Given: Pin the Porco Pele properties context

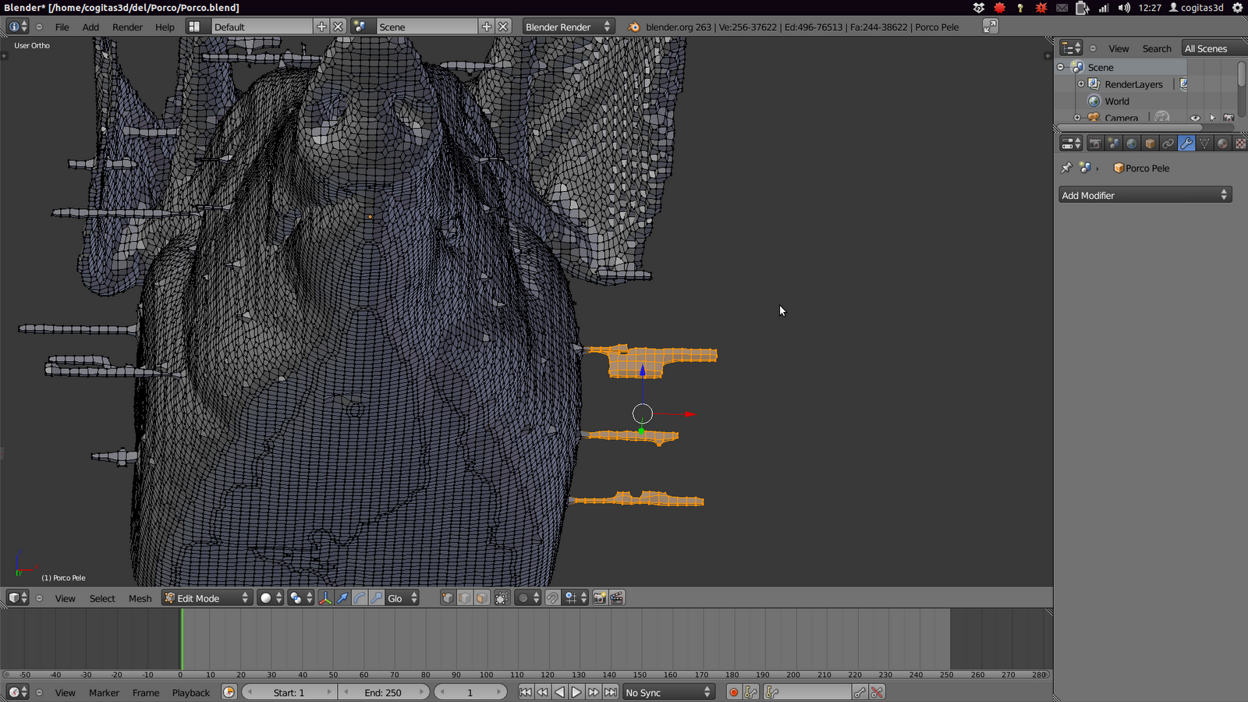Looking at the screenshot, I should (x=1066, y=167).
